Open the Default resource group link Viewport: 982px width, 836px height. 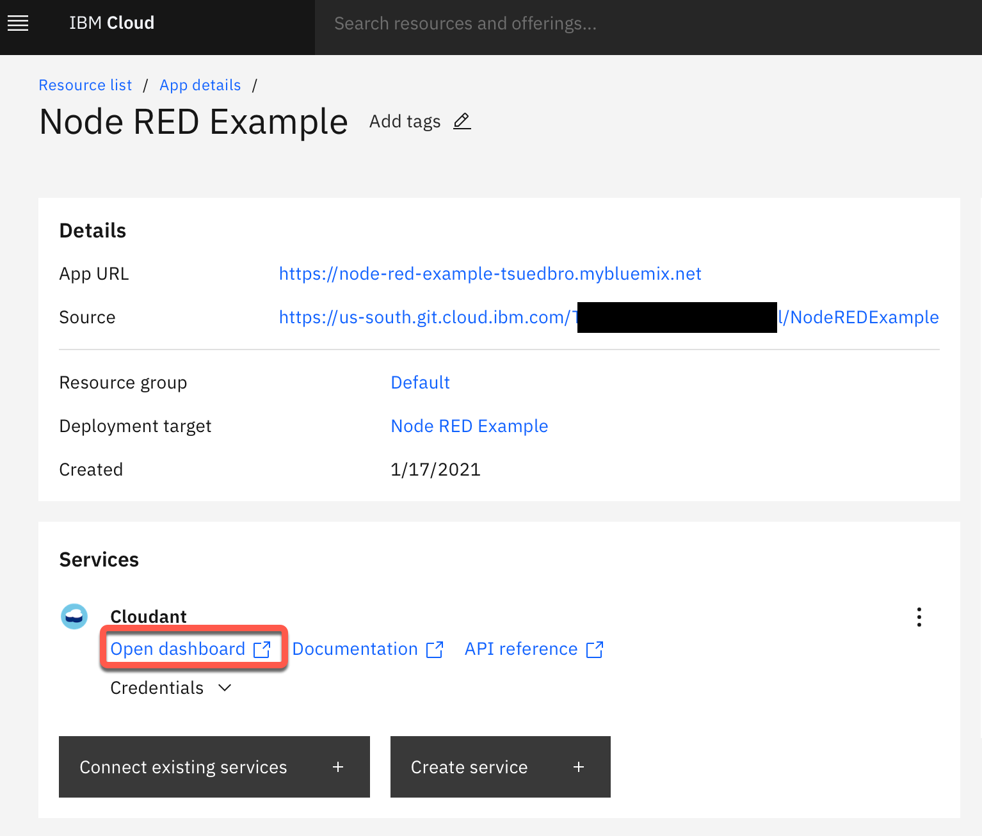coord(420,383)
